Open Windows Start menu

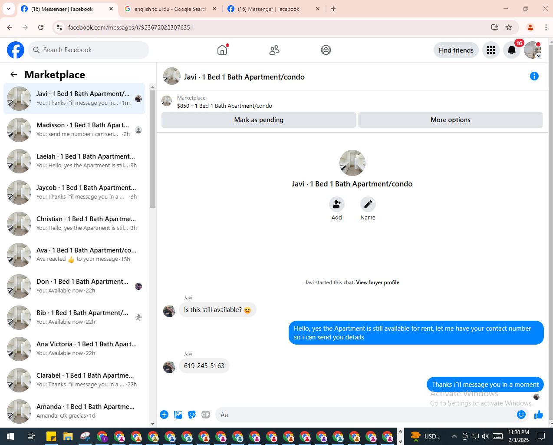click(10, 436)
